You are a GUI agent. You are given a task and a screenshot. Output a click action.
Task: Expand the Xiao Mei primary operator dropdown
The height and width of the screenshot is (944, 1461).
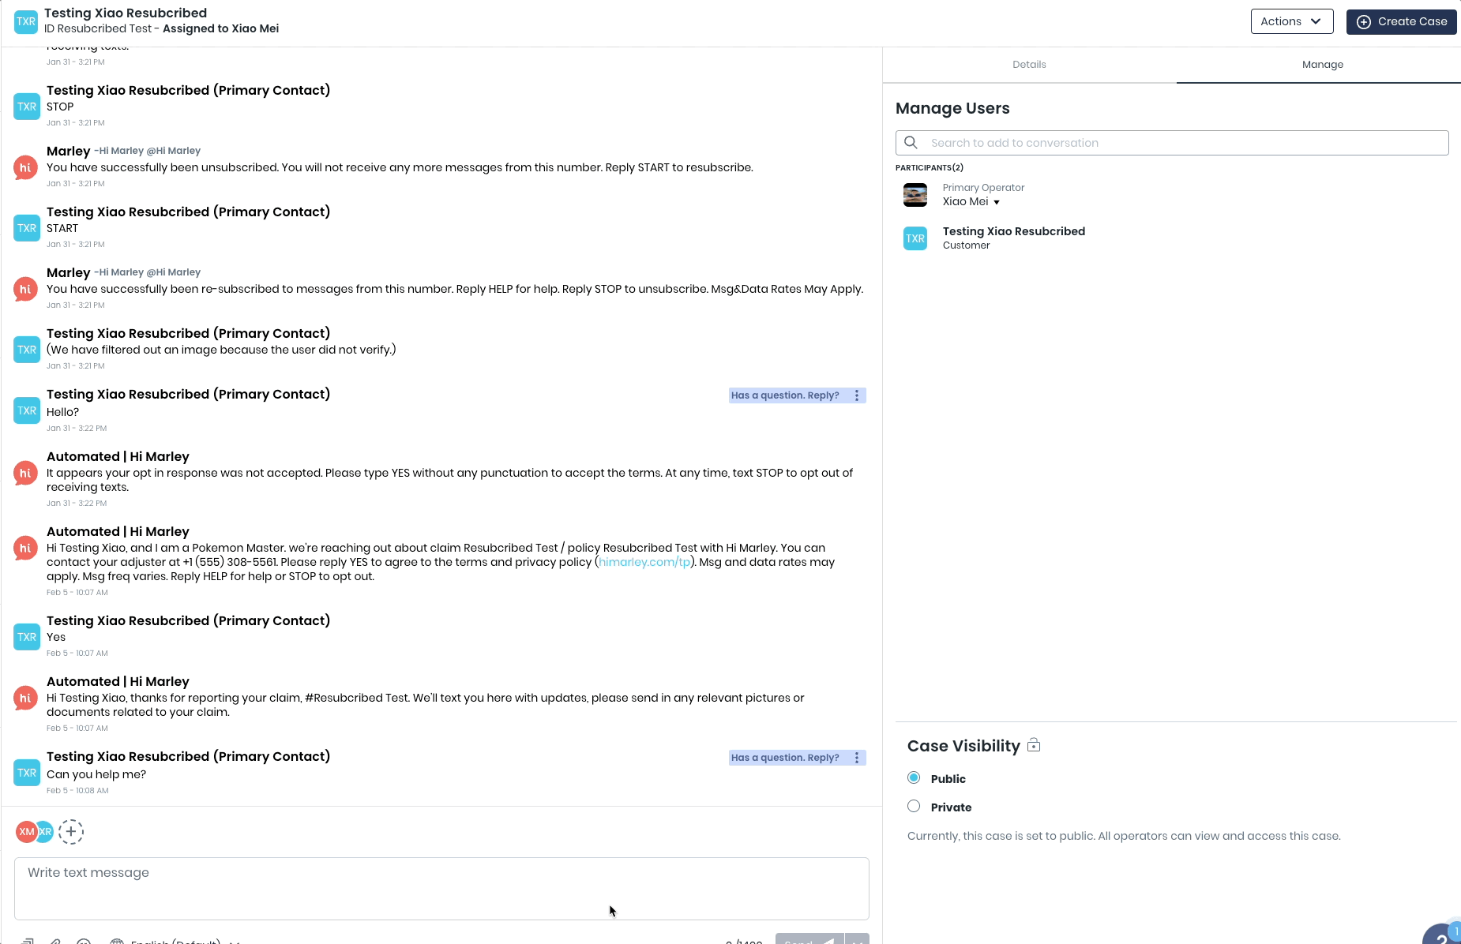click(997, 202)
